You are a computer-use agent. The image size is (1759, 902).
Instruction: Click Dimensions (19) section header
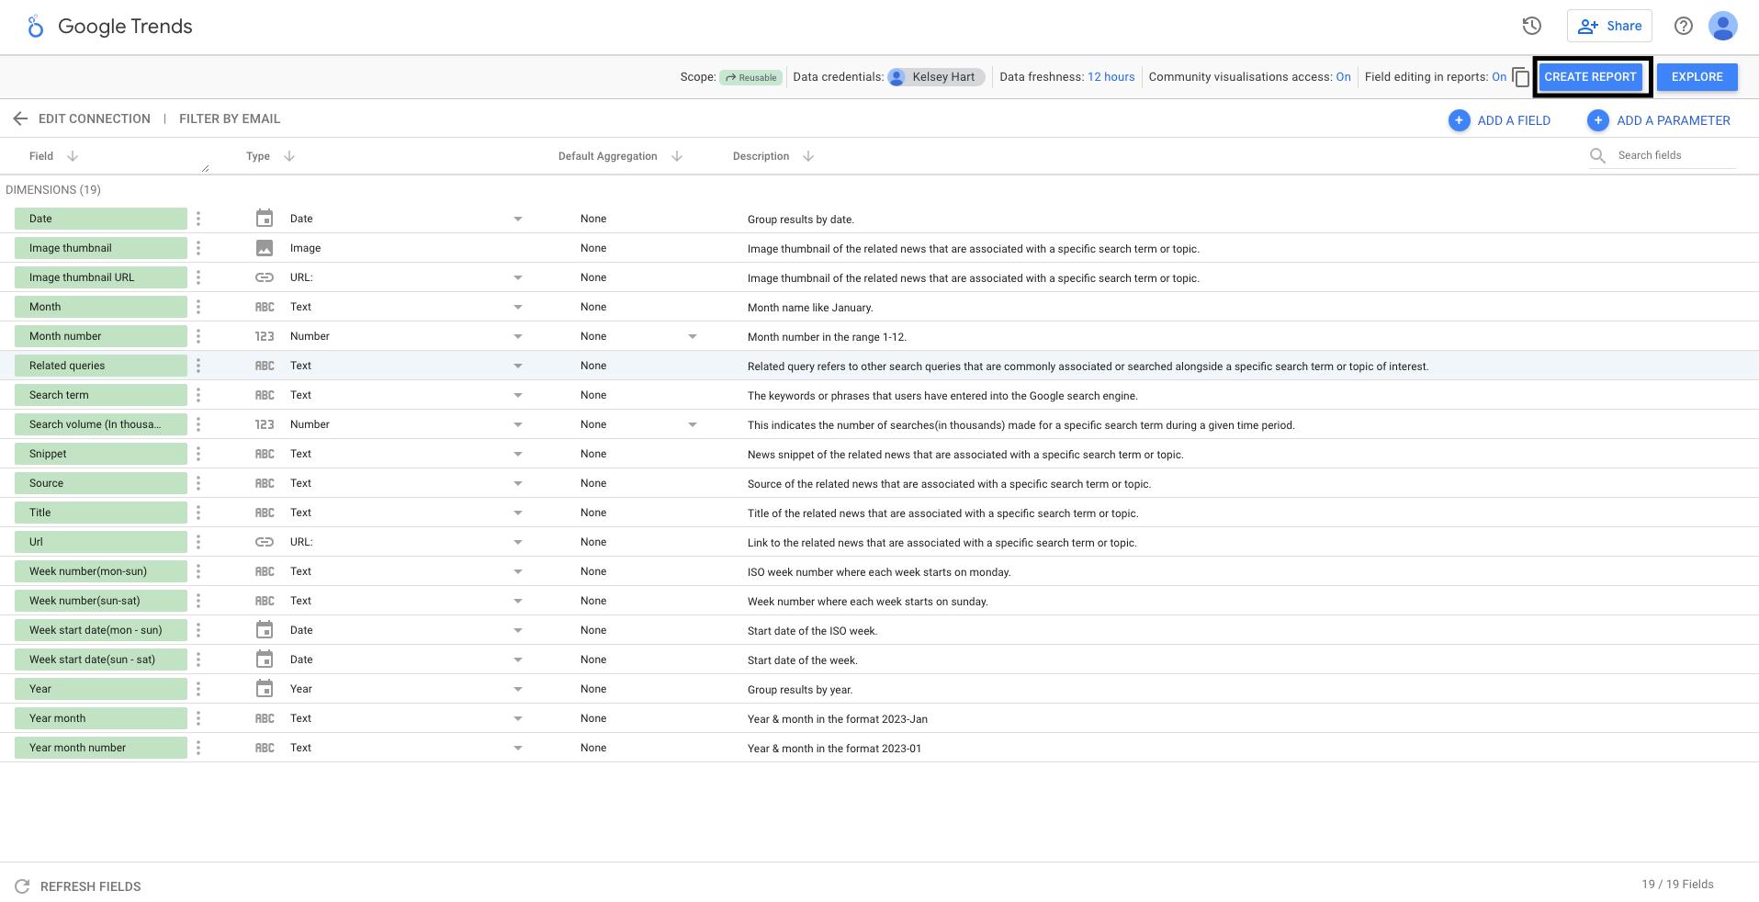point(53,190)
